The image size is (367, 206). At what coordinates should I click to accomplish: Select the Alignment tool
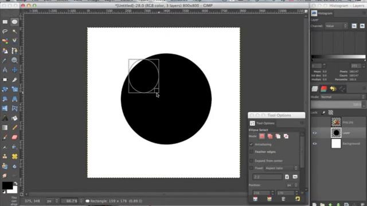pos(5,80)
